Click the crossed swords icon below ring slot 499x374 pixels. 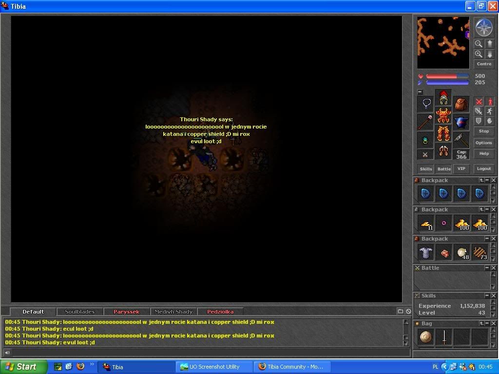click(425, 154)
